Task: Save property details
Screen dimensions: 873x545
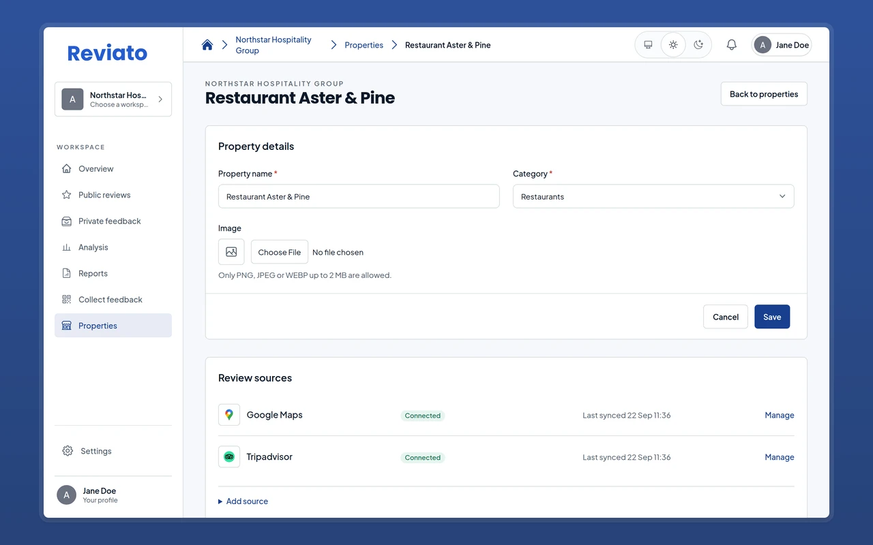Action: coord(772,317)
